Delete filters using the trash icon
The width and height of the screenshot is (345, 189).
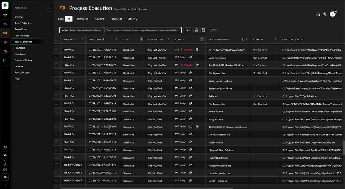pos(196,30)
